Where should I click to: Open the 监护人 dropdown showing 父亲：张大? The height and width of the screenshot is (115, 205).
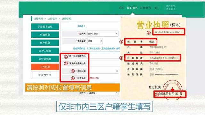click(x=103, y=34)
